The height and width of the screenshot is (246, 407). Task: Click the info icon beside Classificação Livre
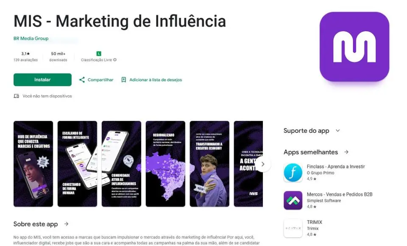click(x=115, y=60)
